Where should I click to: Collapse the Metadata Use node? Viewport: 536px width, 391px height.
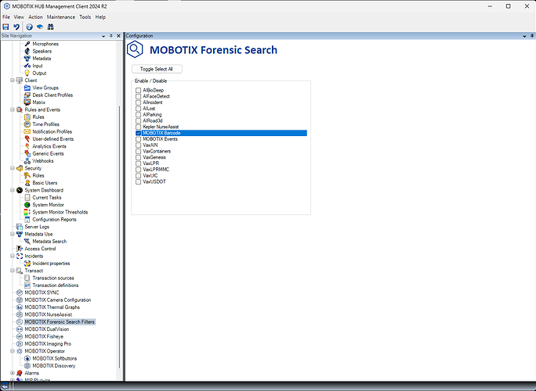[x=13, y=234]
